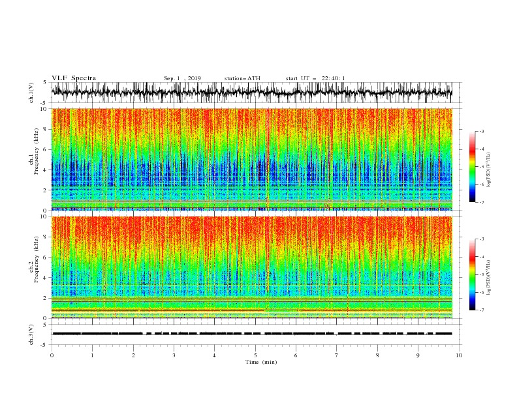Click the "8" tick on the time axis
Screen dimensions: 517x399
pyautogui.click(x=377, y=355)
